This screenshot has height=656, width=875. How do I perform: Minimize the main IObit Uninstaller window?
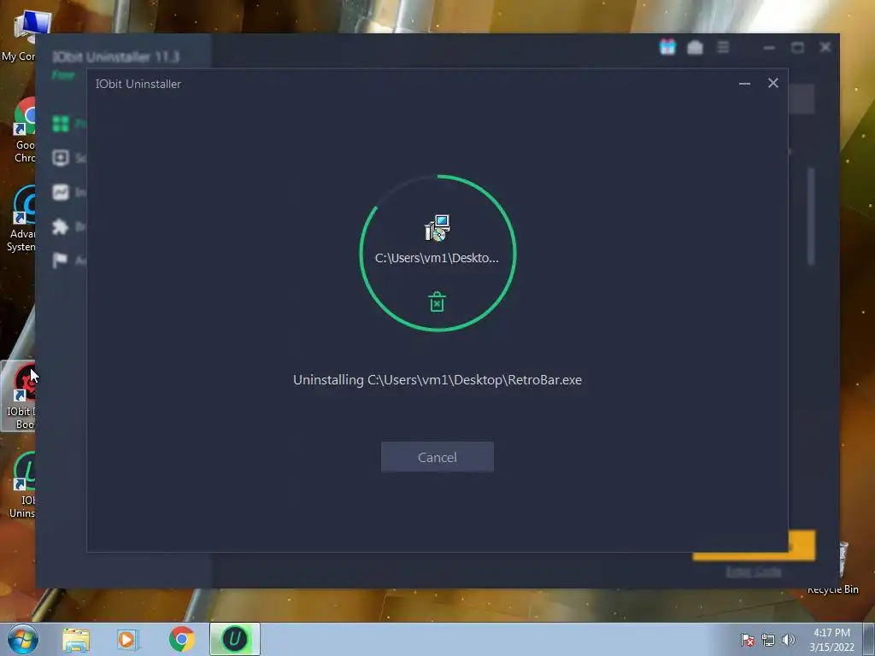pos(769,48)
